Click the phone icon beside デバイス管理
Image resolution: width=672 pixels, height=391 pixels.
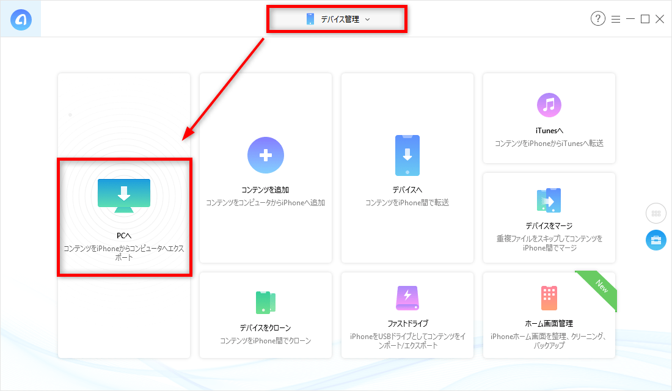(x=312, y=19)
